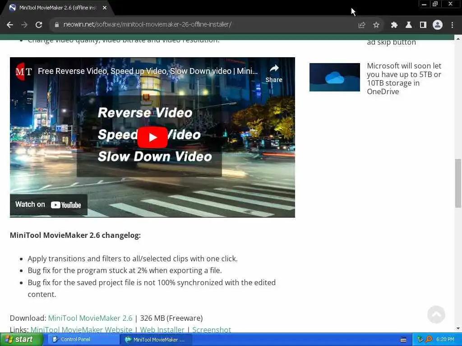Click the 'MiniTool MovieMaker 2.6 changelog:' heading

75,235
